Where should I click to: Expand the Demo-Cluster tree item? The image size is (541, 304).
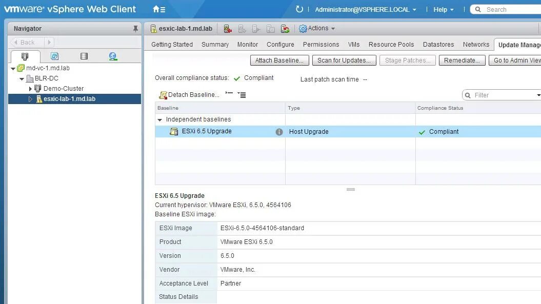pyautogui.click(x=31, y=88)
